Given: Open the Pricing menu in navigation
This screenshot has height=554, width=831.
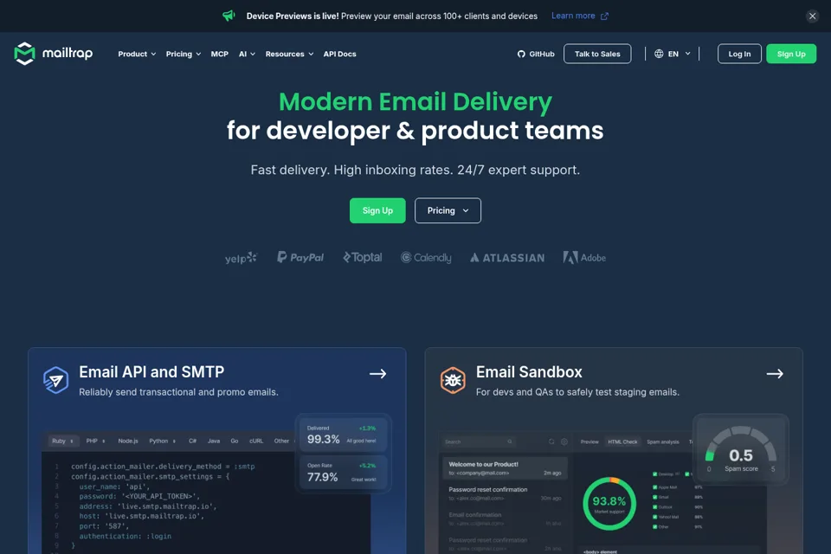Looking at the screenshot, I should (184, 54).
